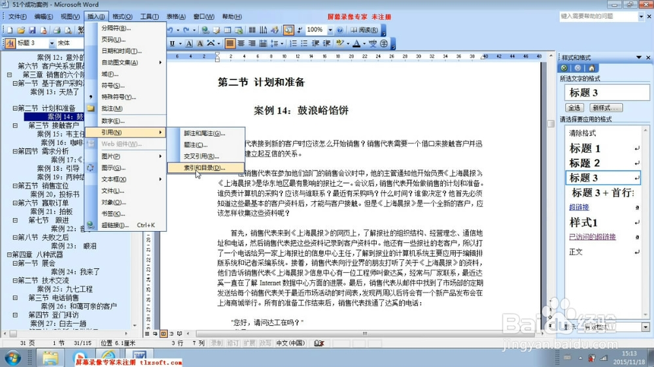
Task: Collapse the 第三章 销售的六个 tree node
Action: pos(9,75)
